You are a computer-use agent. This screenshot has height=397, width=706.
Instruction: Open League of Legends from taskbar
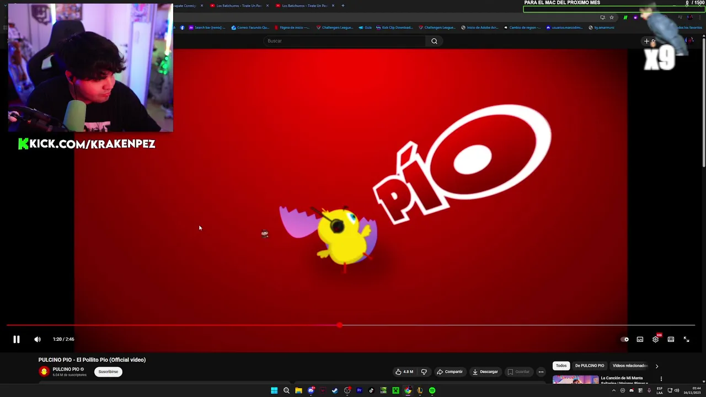click(x=420, y=390)
